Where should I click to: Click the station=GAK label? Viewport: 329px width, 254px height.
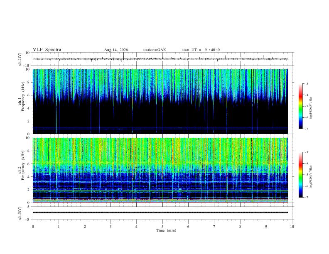(154, 50)
